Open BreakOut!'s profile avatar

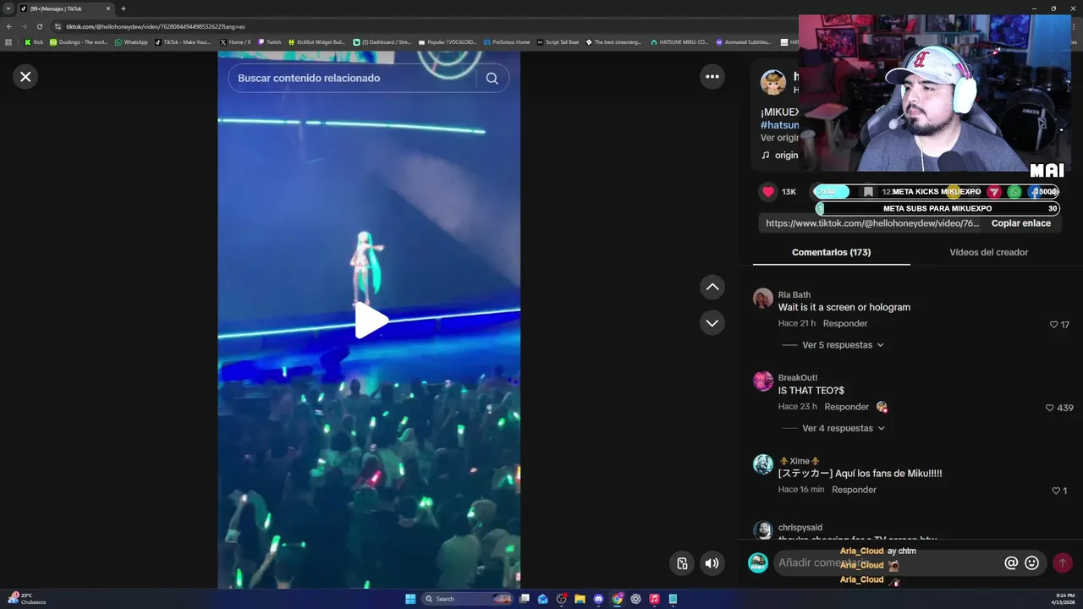tap(763, 381)
